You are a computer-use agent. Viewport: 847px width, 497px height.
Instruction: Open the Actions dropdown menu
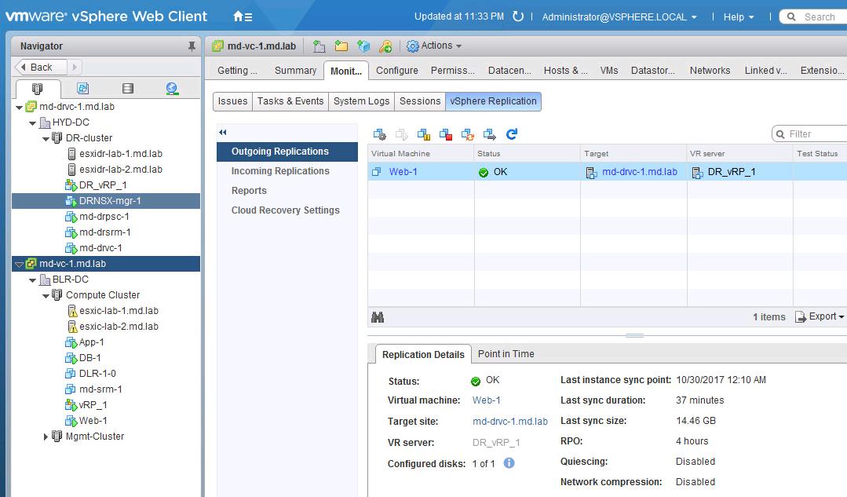click(x=434, y=46)
